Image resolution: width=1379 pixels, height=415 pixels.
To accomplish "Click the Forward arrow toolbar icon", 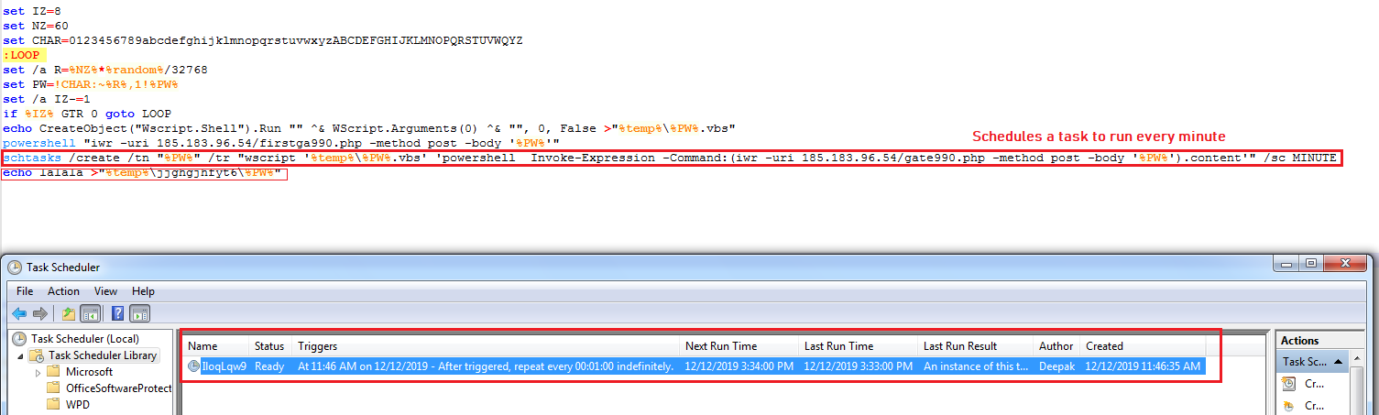I will (x=39, y=312).
